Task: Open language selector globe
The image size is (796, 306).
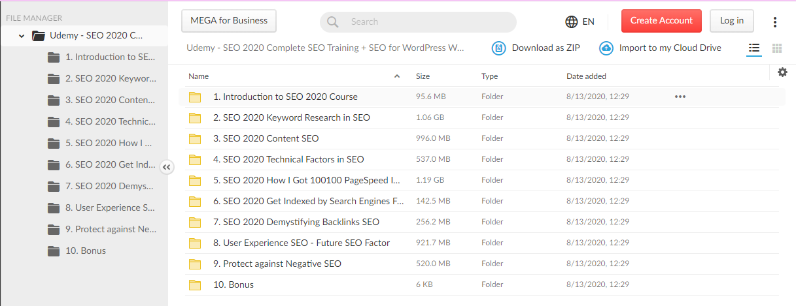Action: tap(572, 22)
